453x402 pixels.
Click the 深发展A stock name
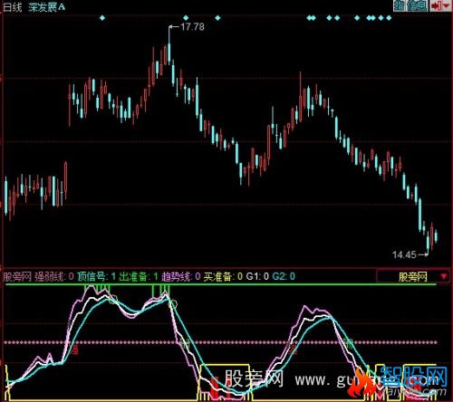46,7
